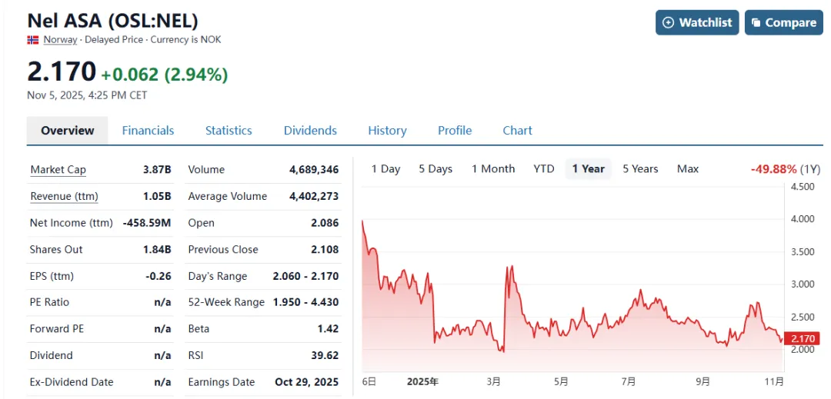Click the PE Ratio label
This screenshot has width=831, height=399.
[49, 302]
